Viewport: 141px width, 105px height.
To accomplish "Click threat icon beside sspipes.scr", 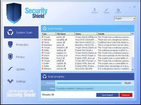I will click(43, 53).
